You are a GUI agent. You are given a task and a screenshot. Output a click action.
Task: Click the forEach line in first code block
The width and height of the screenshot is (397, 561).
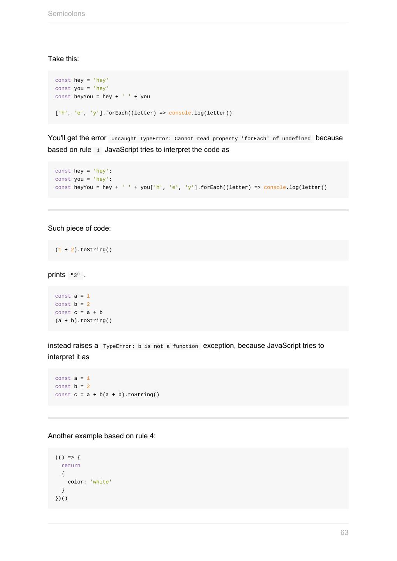pyautogui.click(x=143, y=113)
